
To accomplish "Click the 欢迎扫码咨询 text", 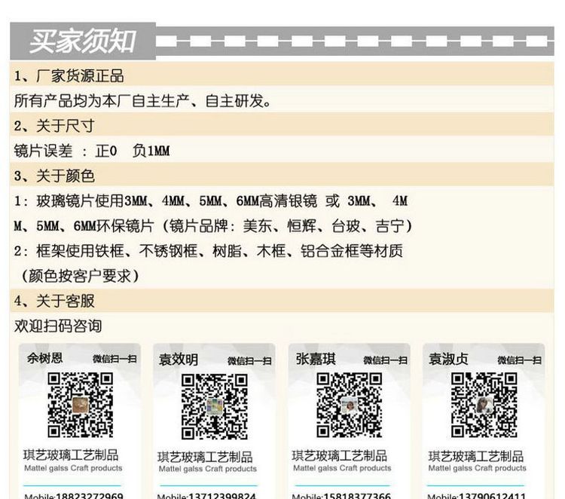I will point(58,326).
